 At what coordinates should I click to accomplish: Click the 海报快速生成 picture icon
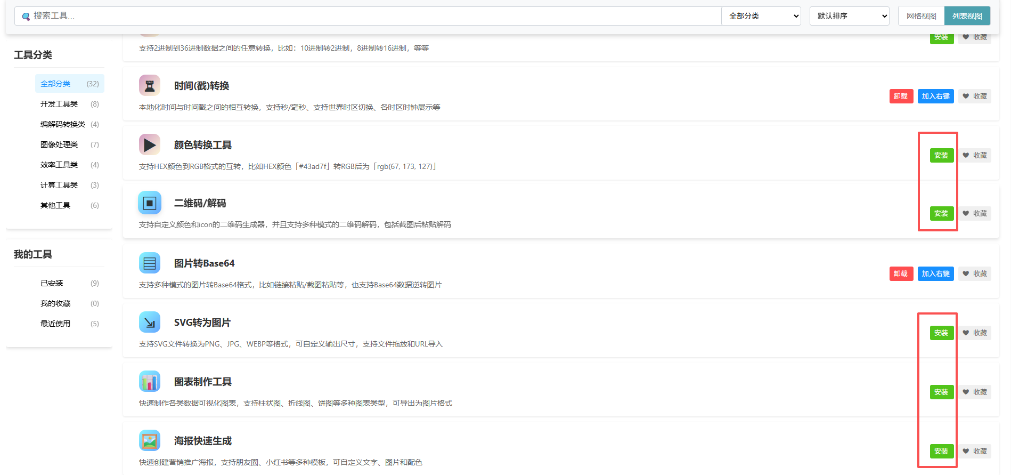point(150,441)
